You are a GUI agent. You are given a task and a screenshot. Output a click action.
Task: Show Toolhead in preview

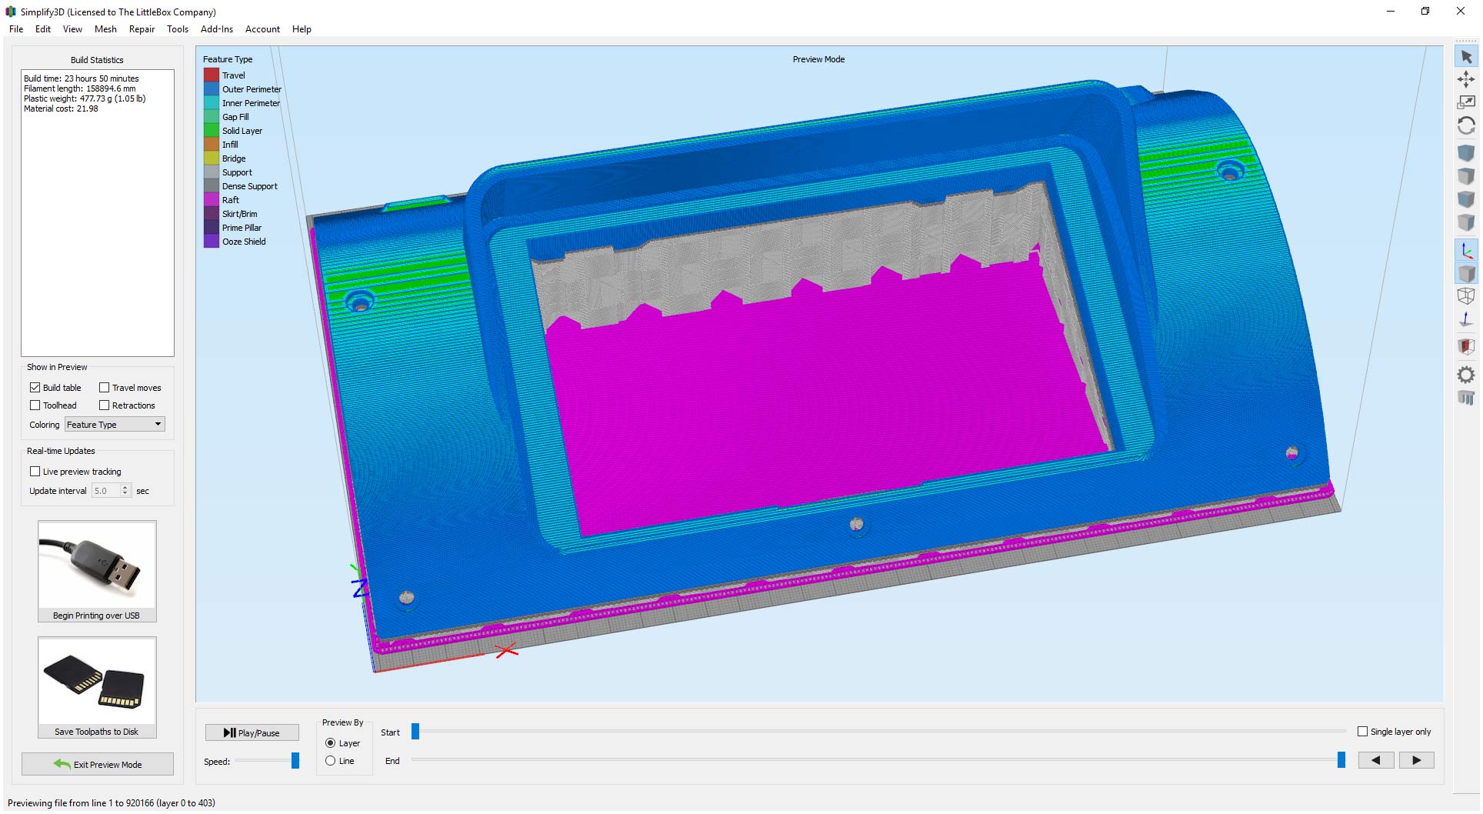pyautogui.click(x=35, y=405)
